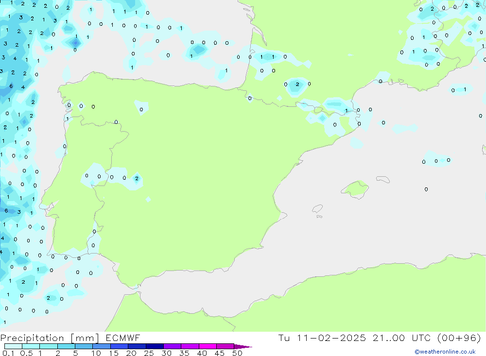486x356 pixels.
Task: Select the 2–5 mm legend swatch
Action: [66, 346]
